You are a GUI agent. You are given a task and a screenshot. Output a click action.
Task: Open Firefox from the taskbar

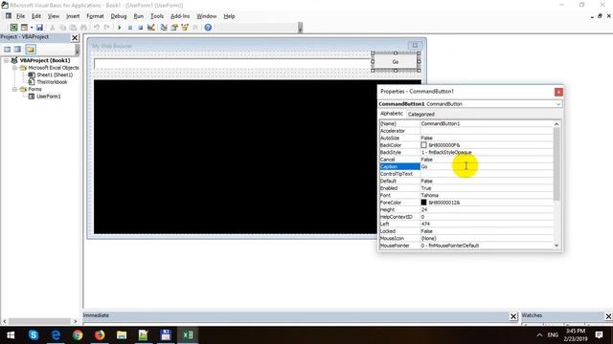tap(100, 335)
